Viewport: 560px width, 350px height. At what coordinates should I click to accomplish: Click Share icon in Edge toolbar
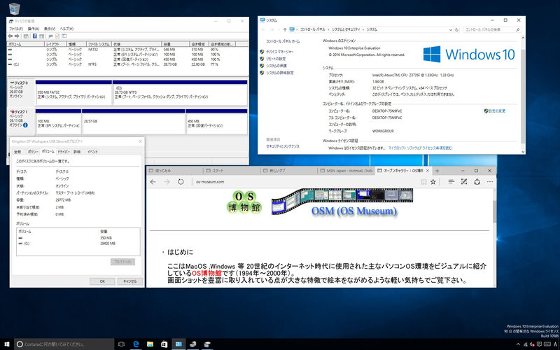point(477,182)
